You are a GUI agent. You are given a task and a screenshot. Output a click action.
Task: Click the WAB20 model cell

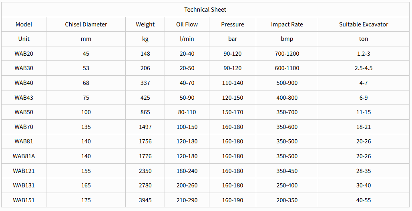pos(24,54)
